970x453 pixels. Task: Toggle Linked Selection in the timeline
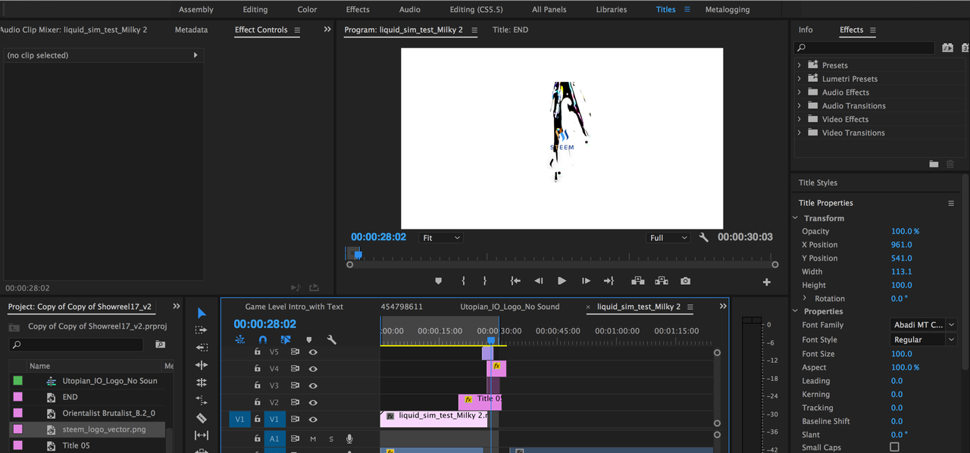(x=286, y=340)
